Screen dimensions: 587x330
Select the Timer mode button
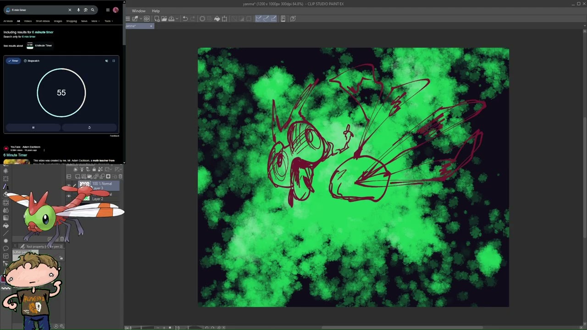coord(13,60)
